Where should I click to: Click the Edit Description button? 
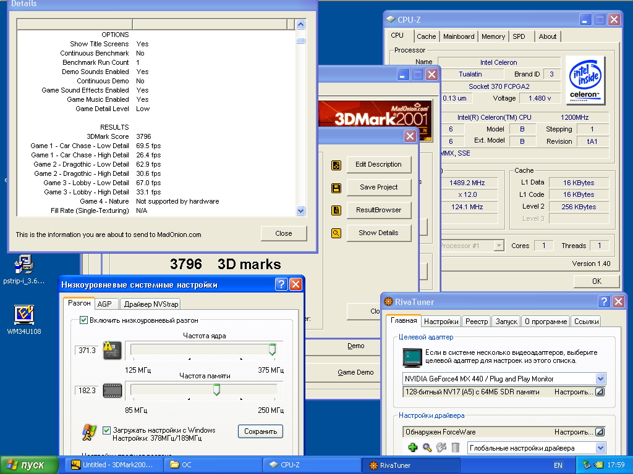click(378, 164)
